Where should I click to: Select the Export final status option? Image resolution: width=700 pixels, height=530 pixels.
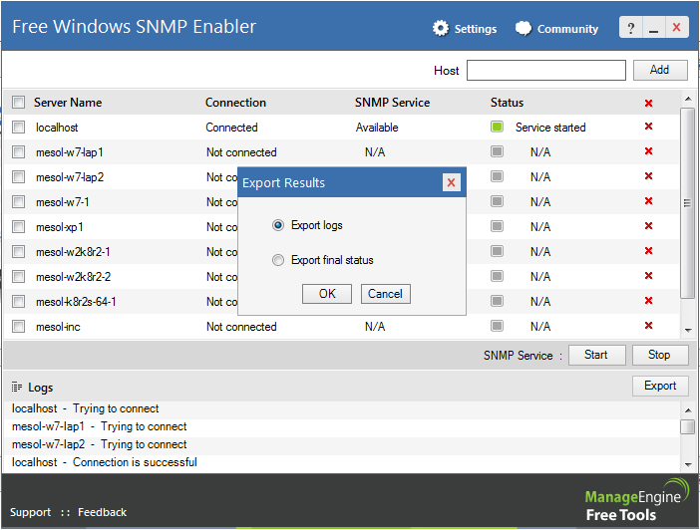click(278, 260)
